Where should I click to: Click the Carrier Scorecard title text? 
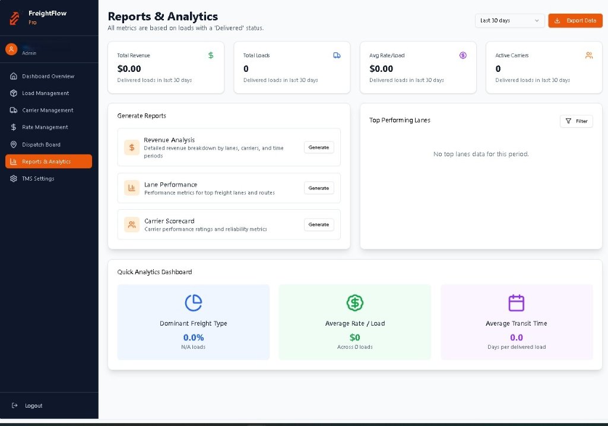coord(169,221)
